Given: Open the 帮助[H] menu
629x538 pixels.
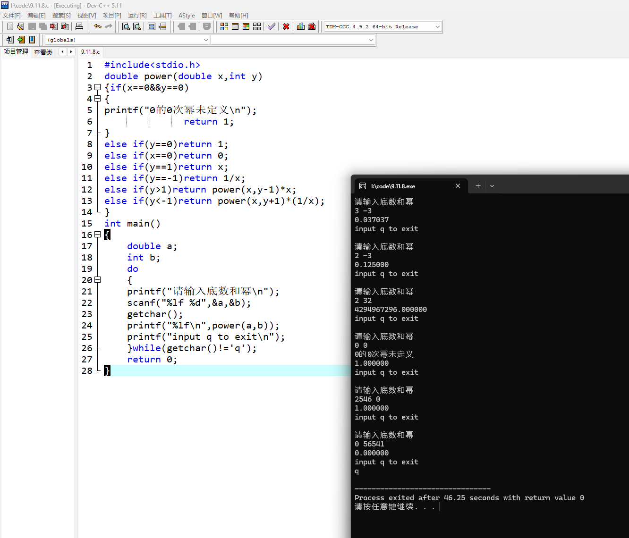Looking at the screenshot, I should (x=238, y=16).
